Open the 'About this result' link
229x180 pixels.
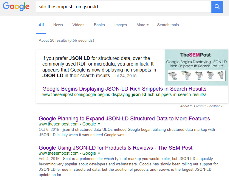pos(192,106)
